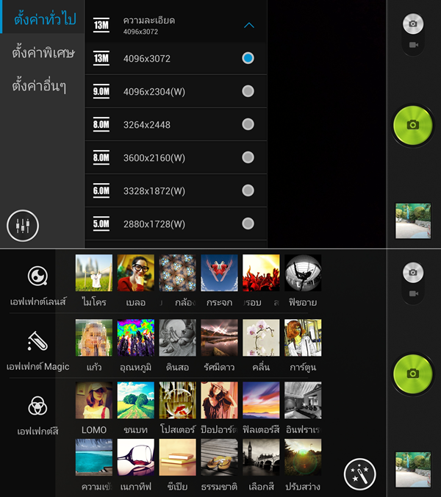Viewport: 441px width, 497px height.
Task: Tap the equalizer sliders settings icon
Action: [x=22, y=226]
